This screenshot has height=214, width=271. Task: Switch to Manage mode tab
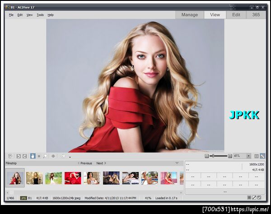(190, 15)
